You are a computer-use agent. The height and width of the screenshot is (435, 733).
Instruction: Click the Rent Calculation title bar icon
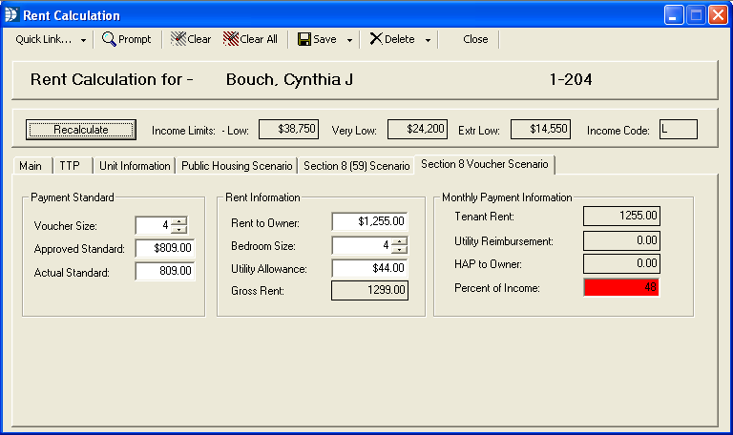click(x=12, y=14)
